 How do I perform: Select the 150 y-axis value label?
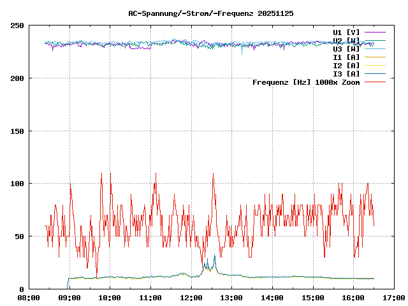click(x=17, y=131)
